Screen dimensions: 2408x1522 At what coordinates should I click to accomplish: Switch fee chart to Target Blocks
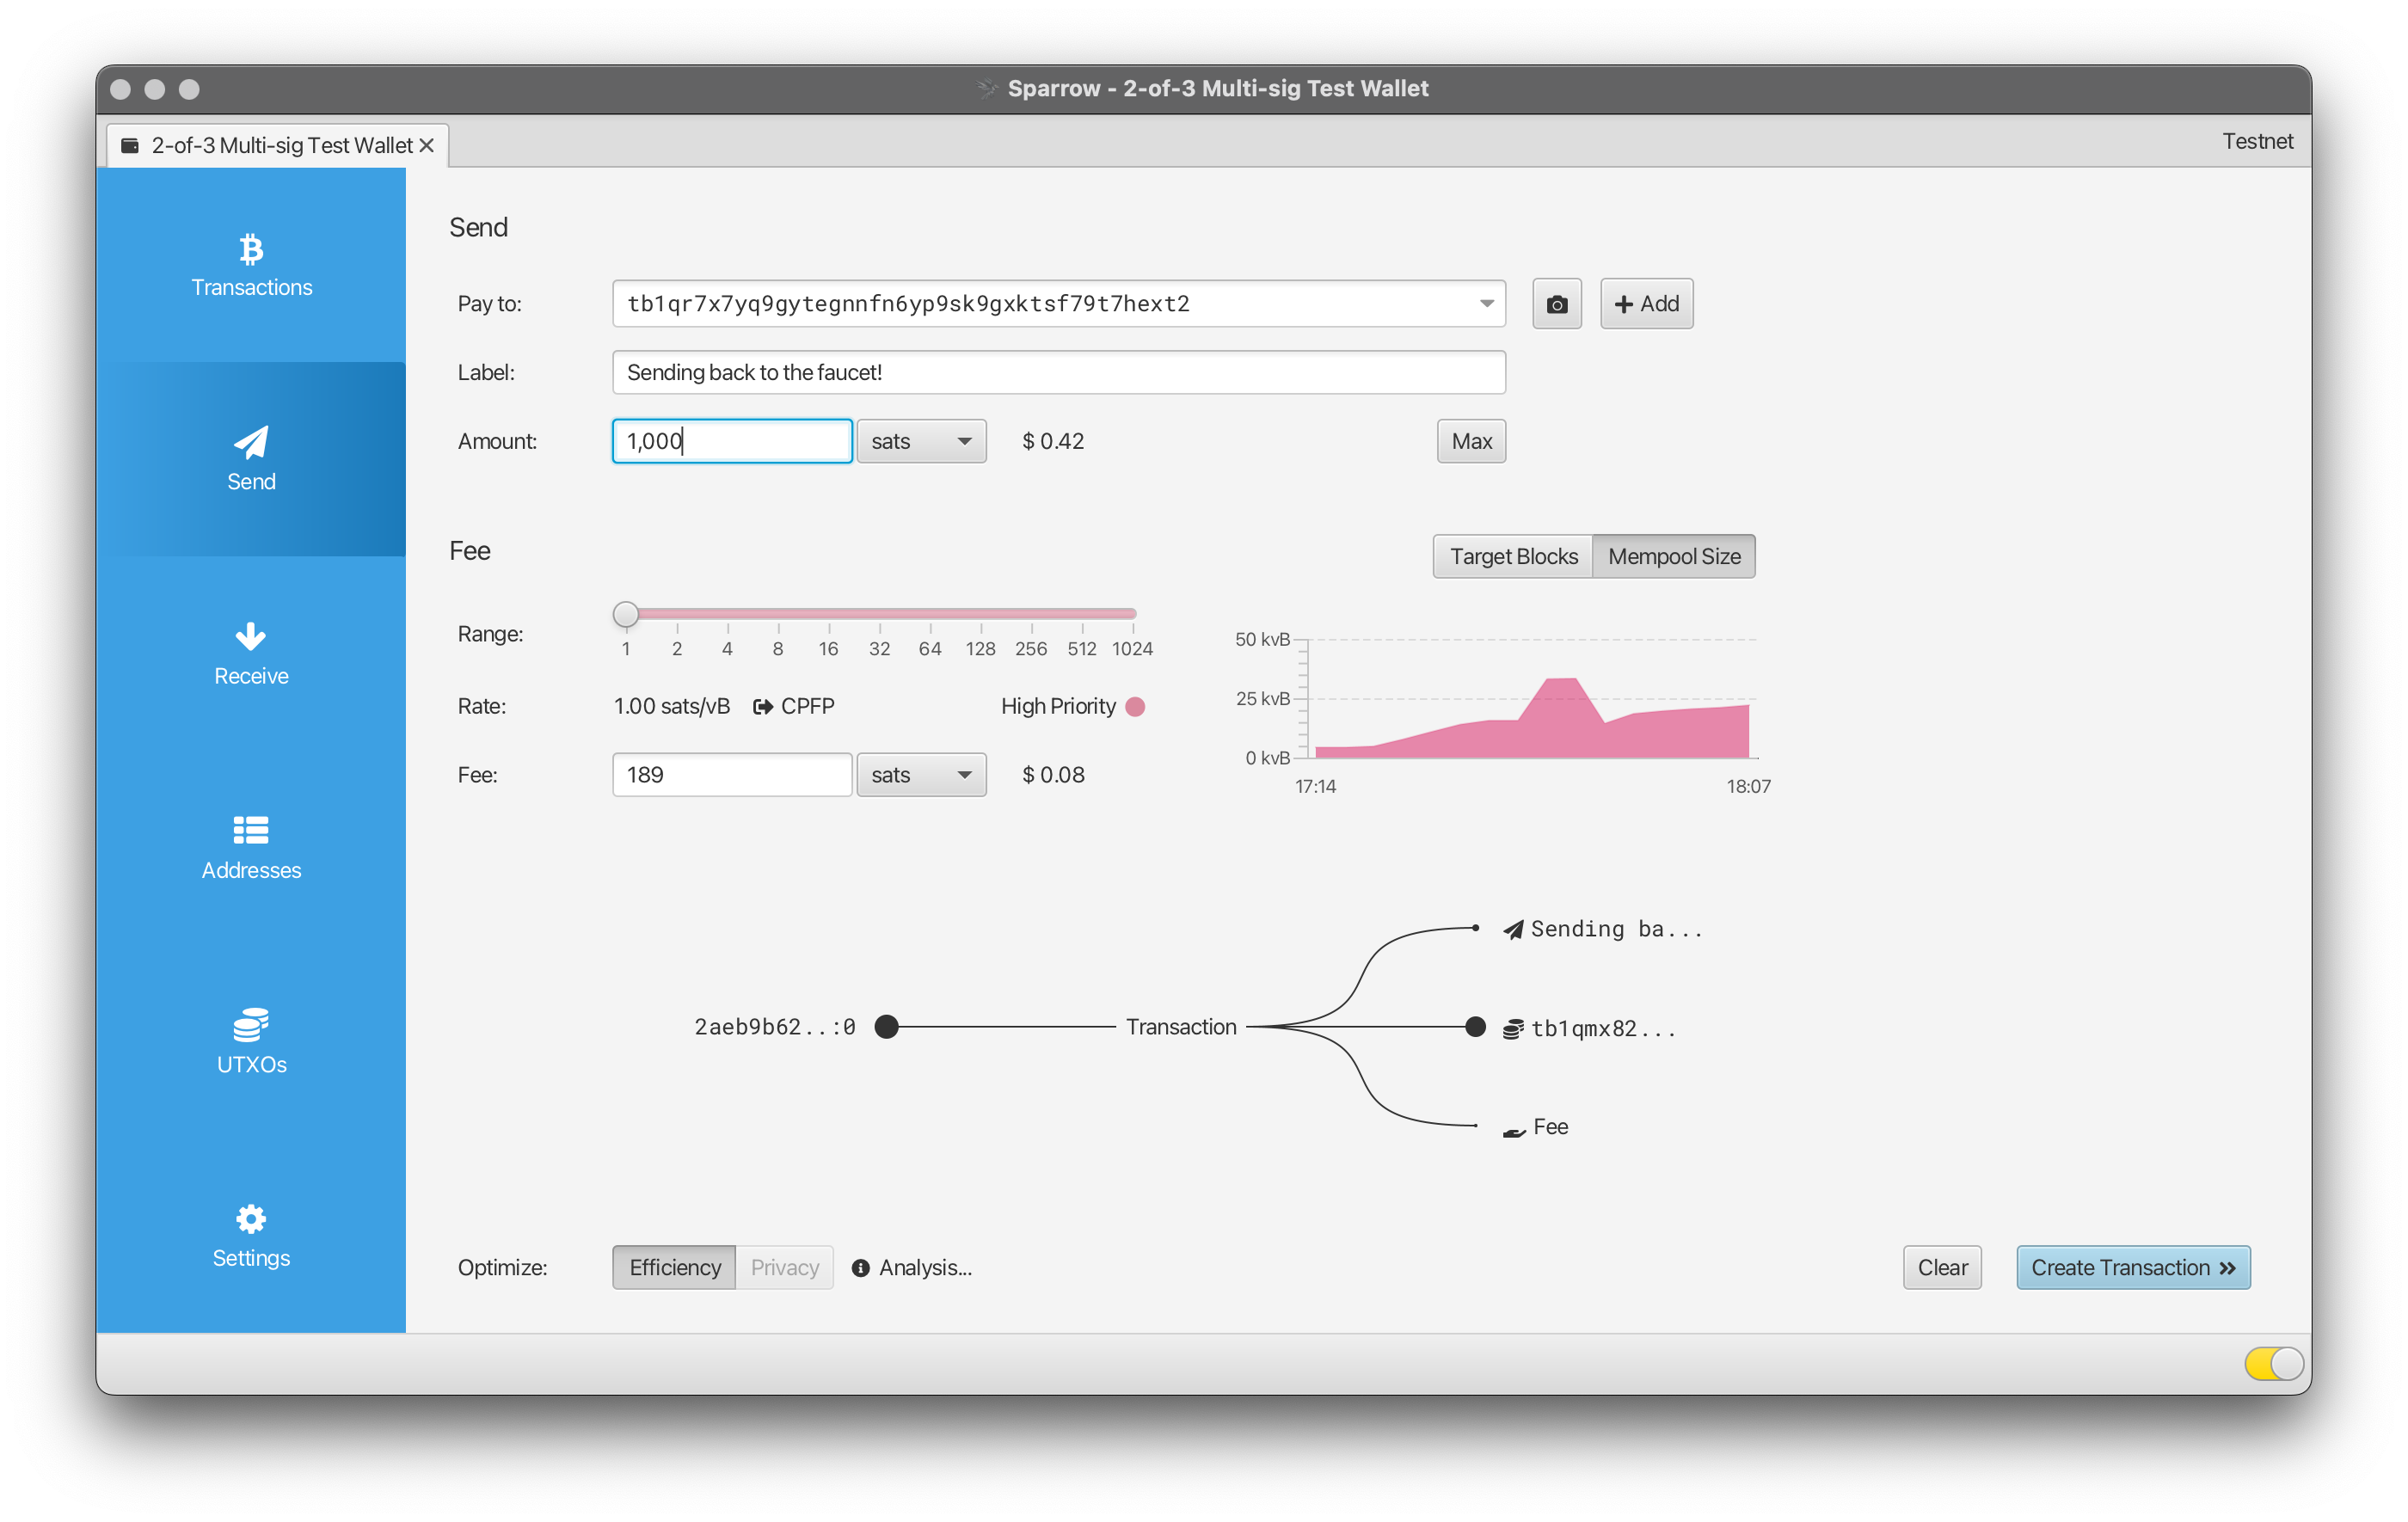(1513, 557)
